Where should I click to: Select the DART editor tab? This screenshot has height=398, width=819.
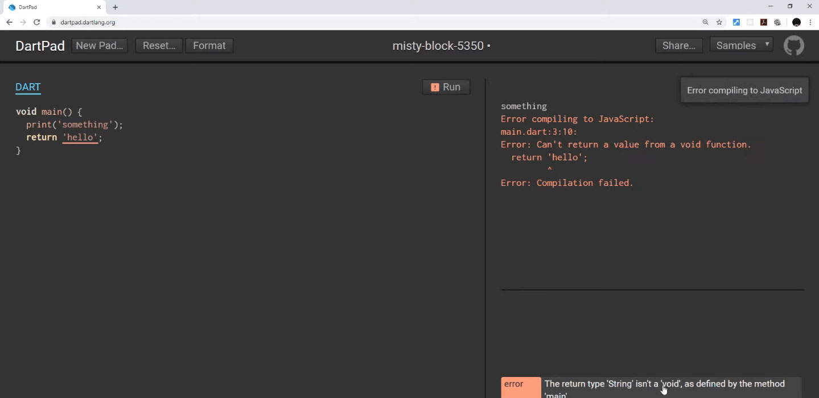pyautogui.click(x=28, y=88)
